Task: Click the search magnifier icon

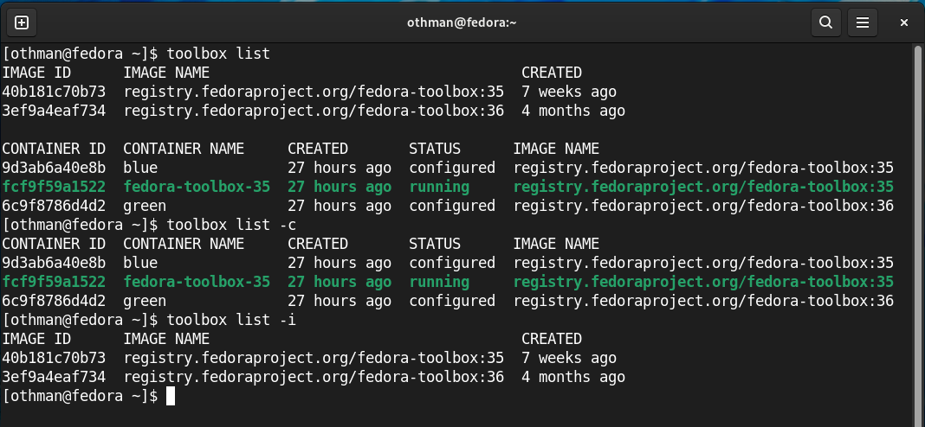Action: [x=826, y=22]
